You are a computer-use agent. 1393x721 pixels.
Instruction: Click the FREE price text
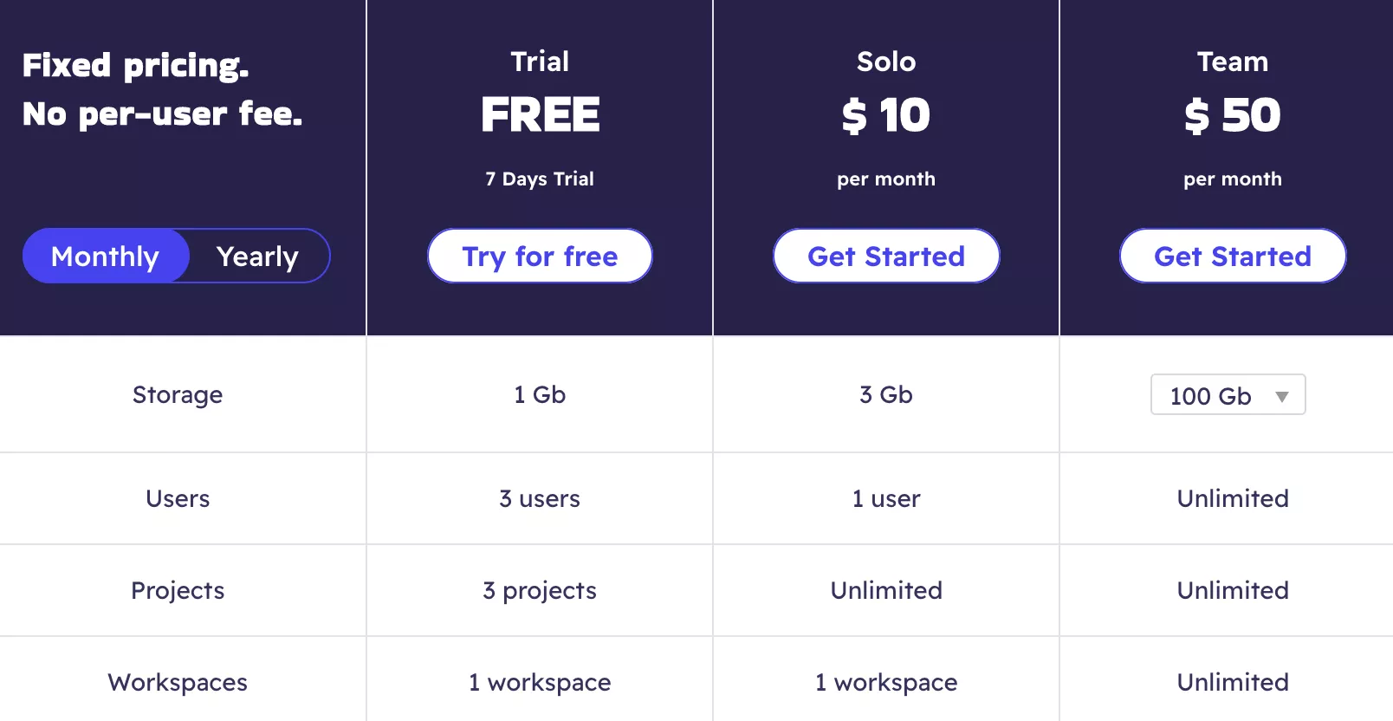[x=540, y=114]
